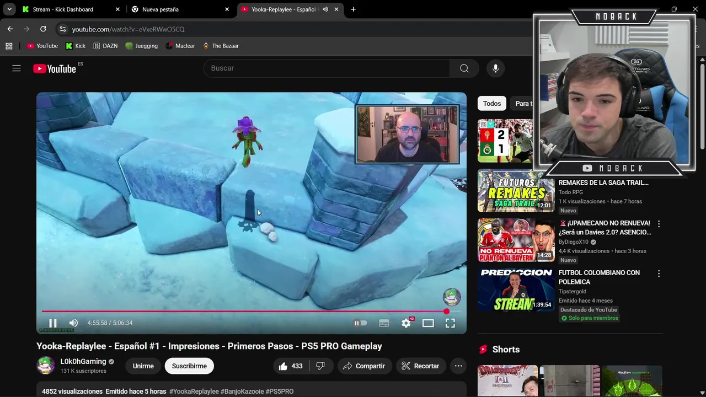Click the search magnifier button

point(464,68)
